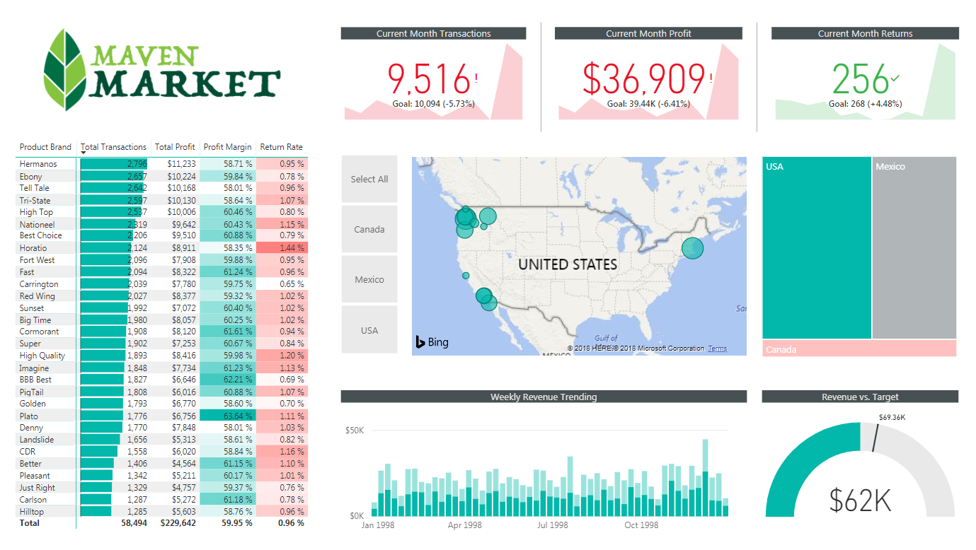The width and height of the screenshot is (976, 550).
Task: Select the Cormorant brand row
Action: click(x=161, y=332)
